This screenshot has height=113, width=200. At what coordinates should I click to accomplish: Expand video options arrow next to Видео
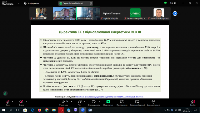tap(27, 102)
